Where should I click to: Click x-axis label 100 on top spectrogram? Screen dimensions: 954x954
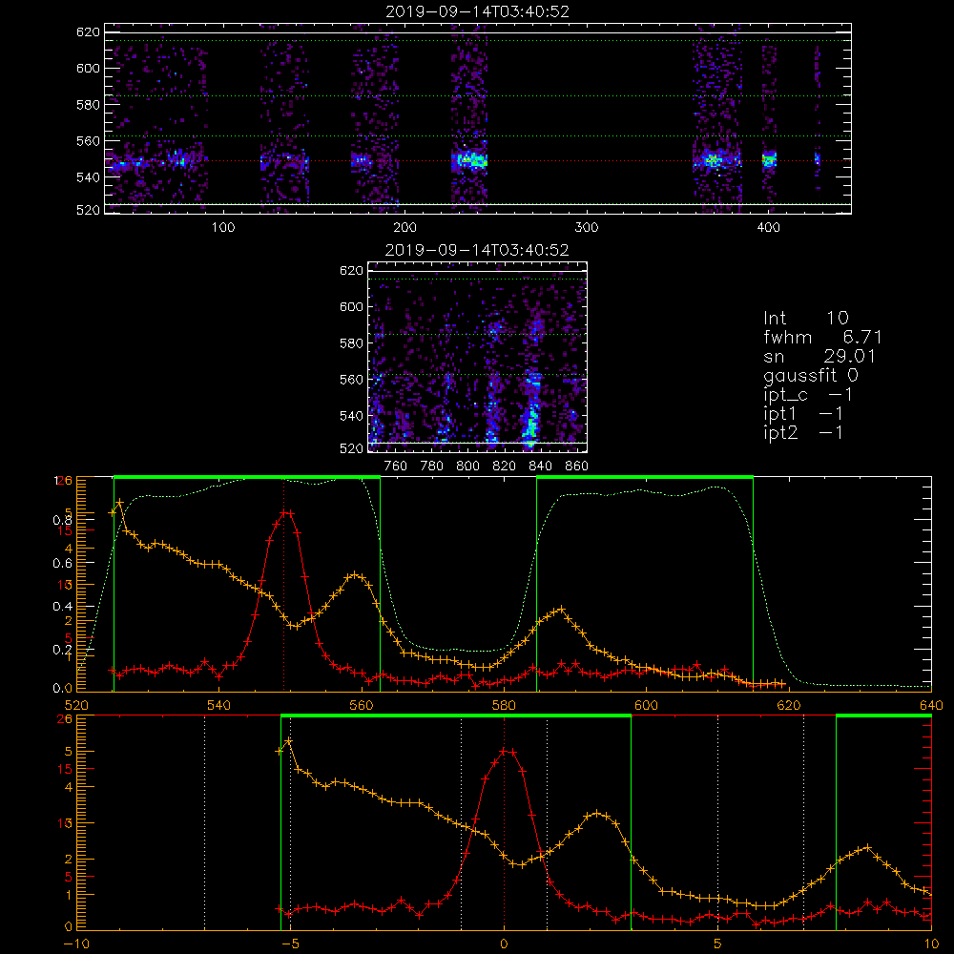(222, 228)
